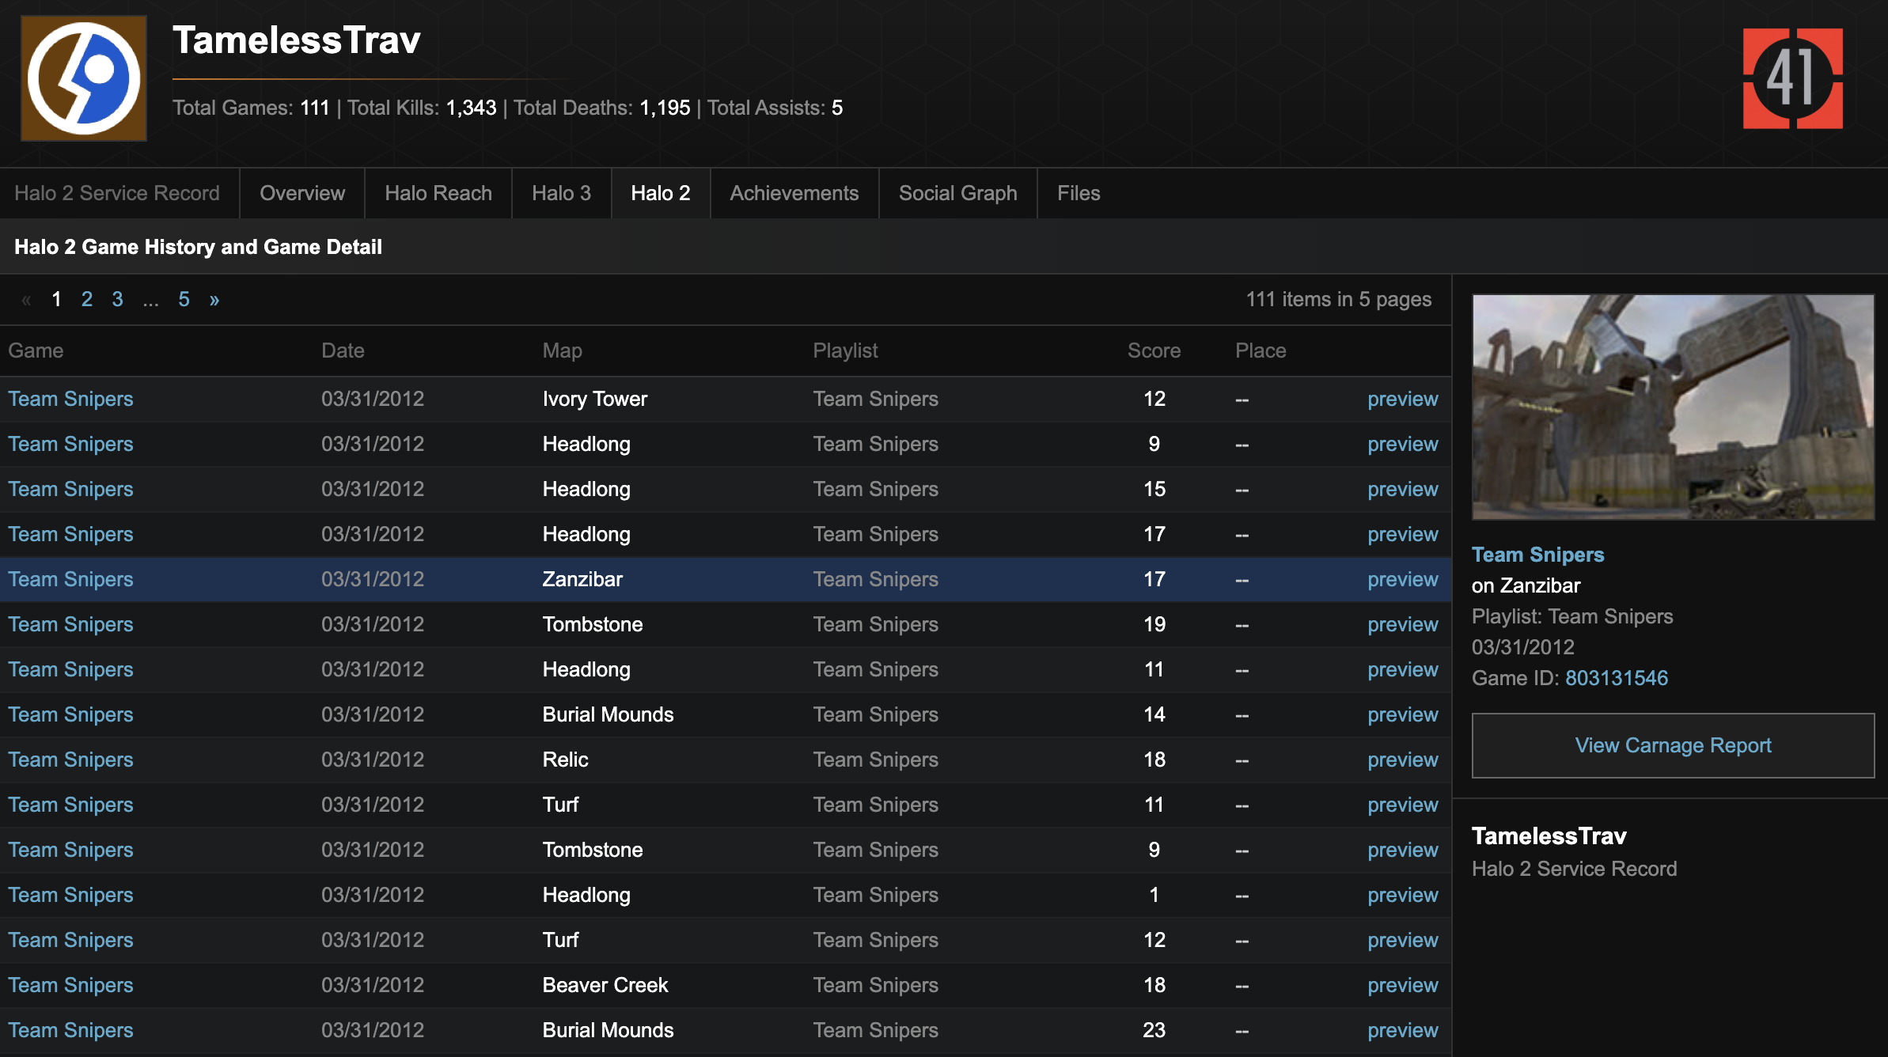
Task: Open Game ID 803131546
Action: pos(1617,678)
